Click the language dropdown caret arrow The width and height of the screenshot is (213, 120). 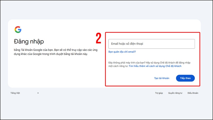[x=38, y=93]
